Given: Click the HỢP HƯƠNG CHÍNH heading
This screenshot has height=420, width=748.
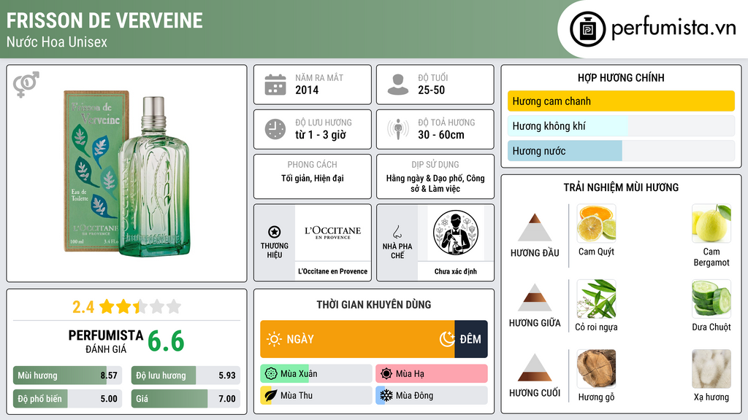Looking at the screenshot, I should tap(621, 77).
